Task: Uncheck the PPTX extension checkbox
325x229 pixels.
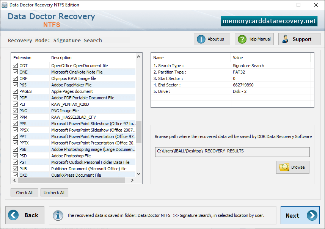Action: click(15, 143)
